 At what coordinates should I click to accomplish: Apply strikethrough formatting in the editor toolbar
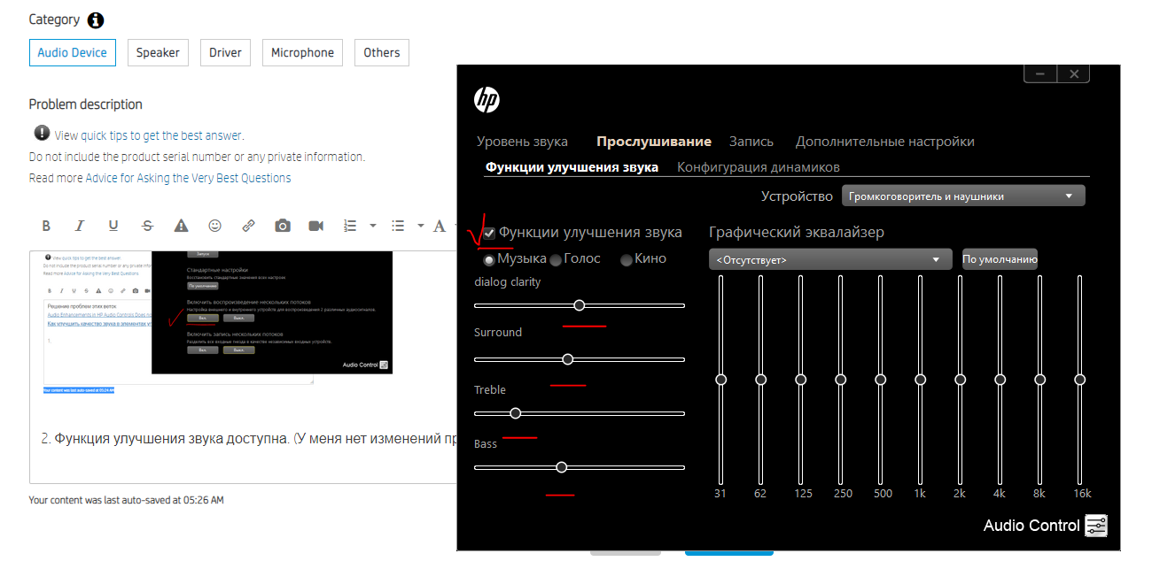[x=147, y=226]
